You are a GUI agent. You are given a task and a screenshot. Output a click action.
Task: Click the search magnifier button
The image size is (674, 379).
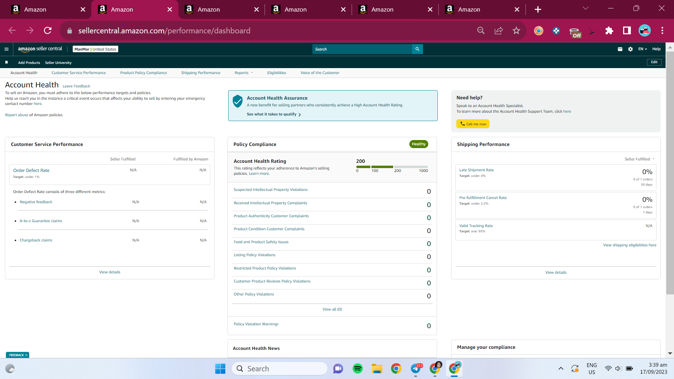click(417, 49)
